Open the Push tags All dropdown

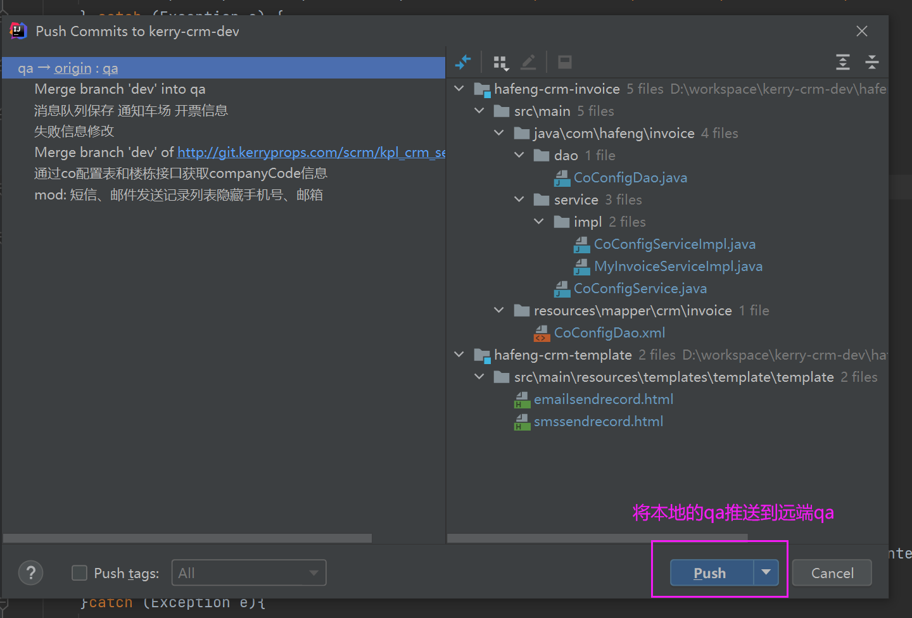249,572
